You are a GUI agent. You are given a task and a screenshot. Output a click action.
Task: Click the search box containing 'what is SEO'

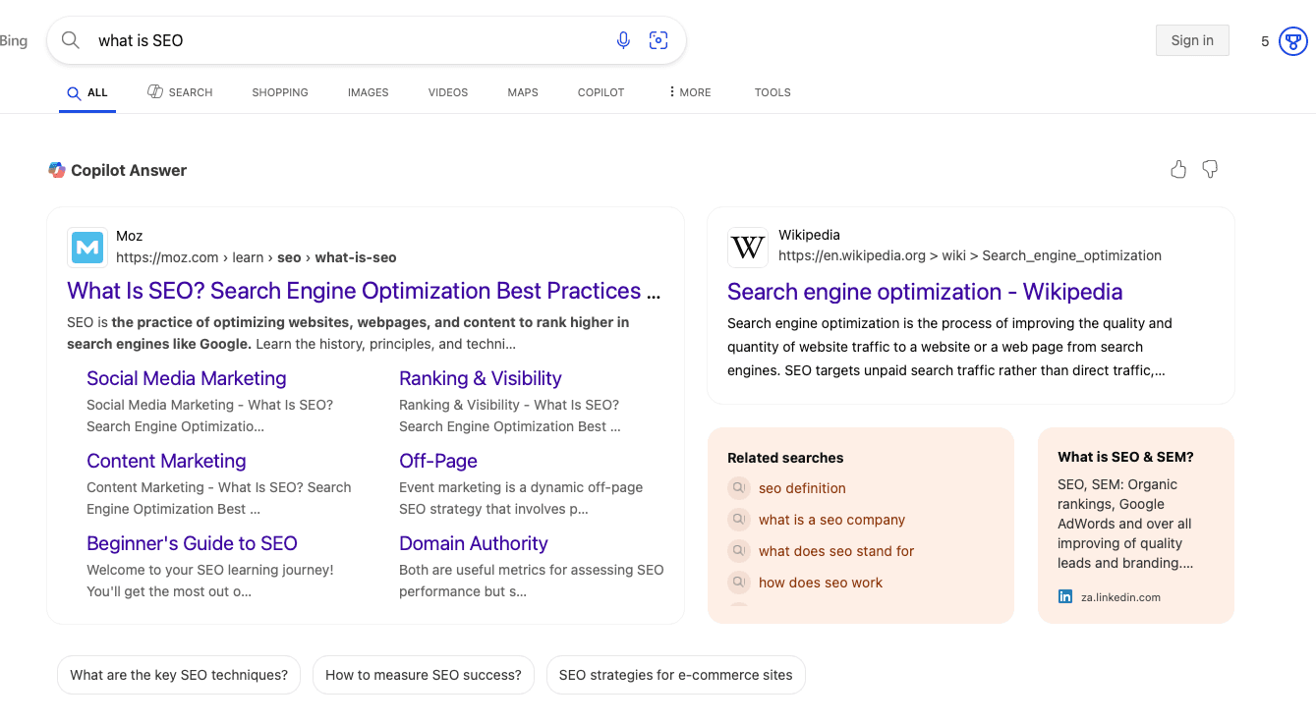click(344, 40)
